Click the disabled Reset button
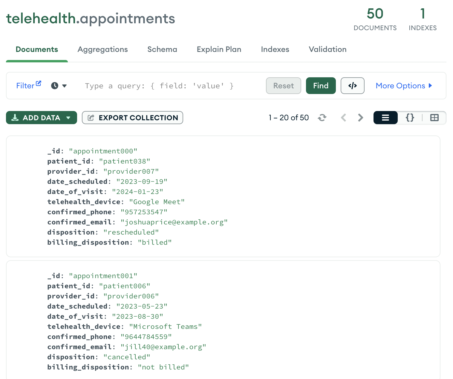The height and width of the screenshot is (379, 453). pyautogui.click(x=283, y=86)
